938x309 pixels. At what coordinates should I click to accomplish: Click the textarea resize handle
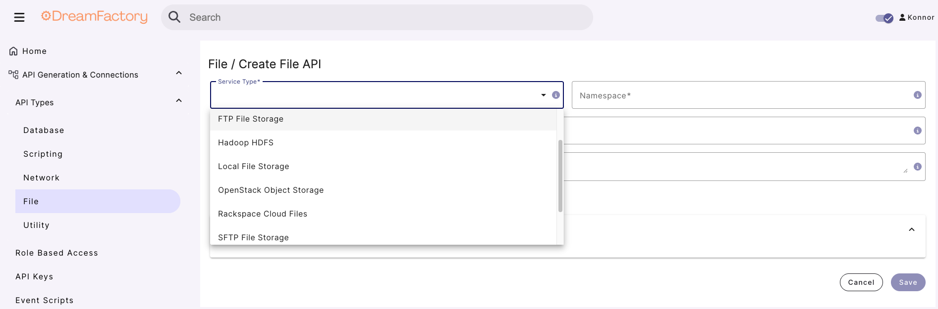[x=905, y=171]
